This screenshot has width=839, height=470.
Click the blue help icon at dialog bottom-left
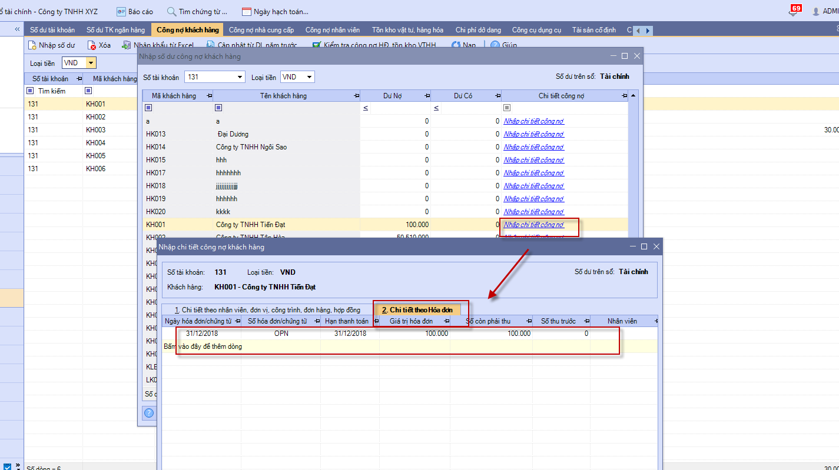149,413
